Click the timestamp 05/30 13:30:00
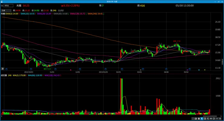224x121 pixels. coord(185,5)
